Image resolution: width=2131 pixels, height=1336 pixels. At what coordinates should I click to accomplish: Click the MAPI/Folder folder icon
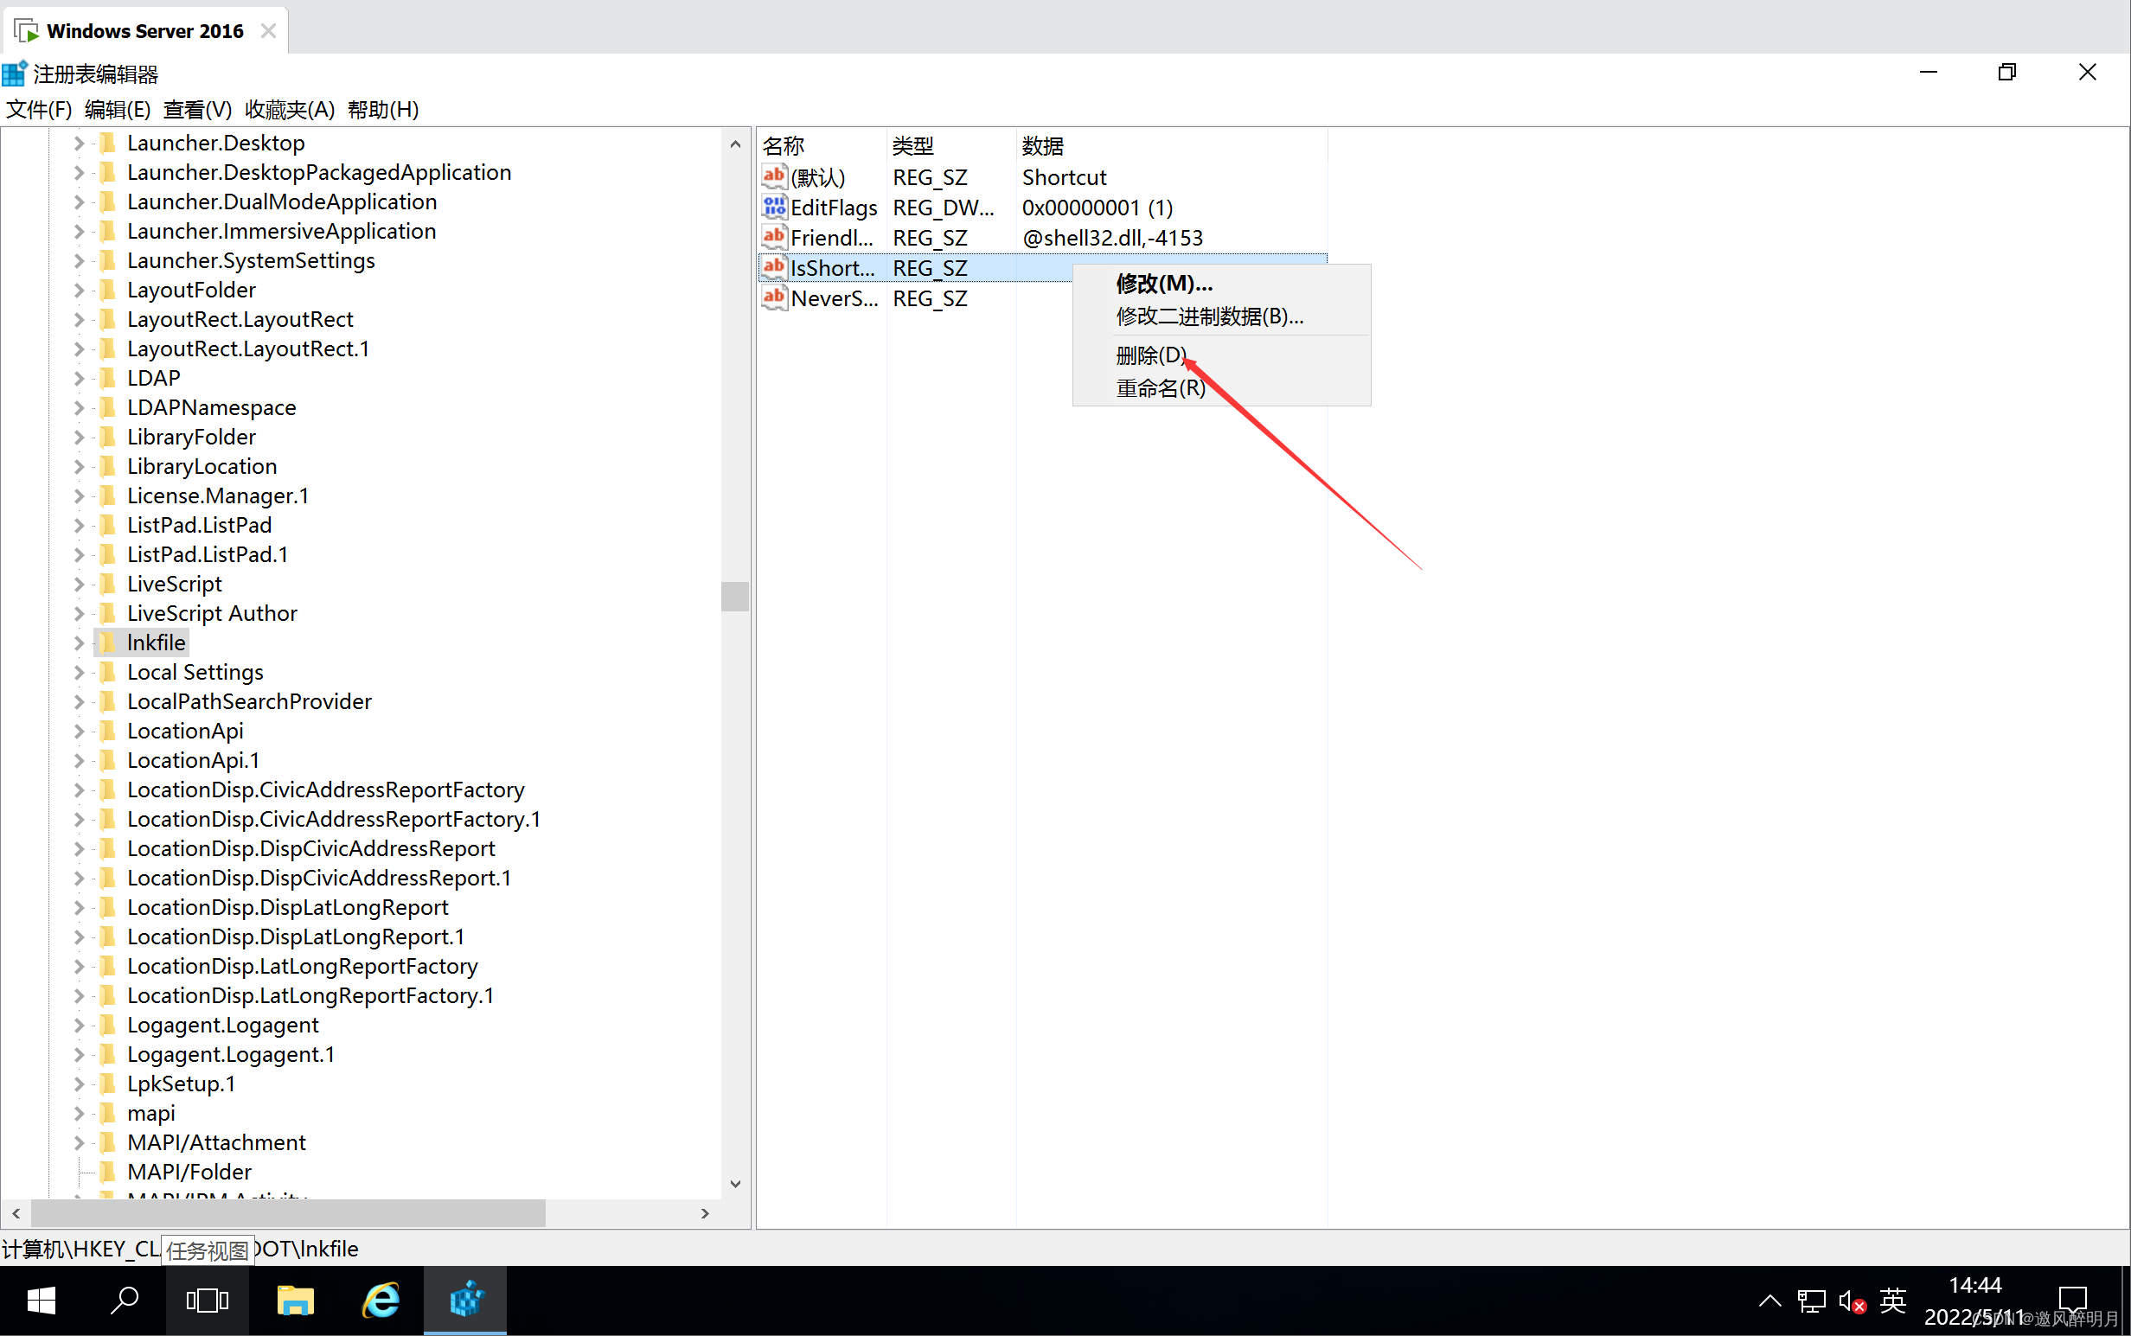[107, 1172]
